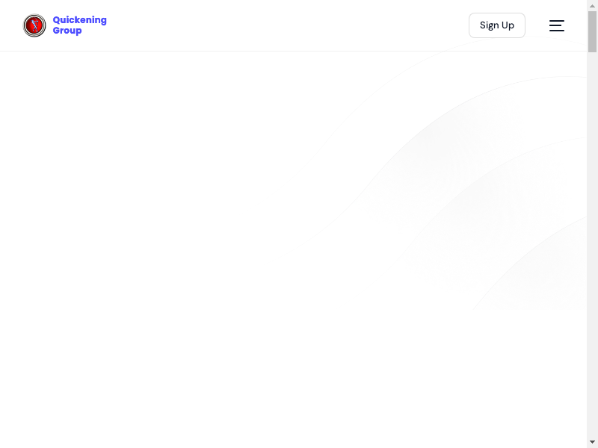Screen dimensions: 598x448
Task: Open the hamburger navigation menu
Action: coord(557,25)
